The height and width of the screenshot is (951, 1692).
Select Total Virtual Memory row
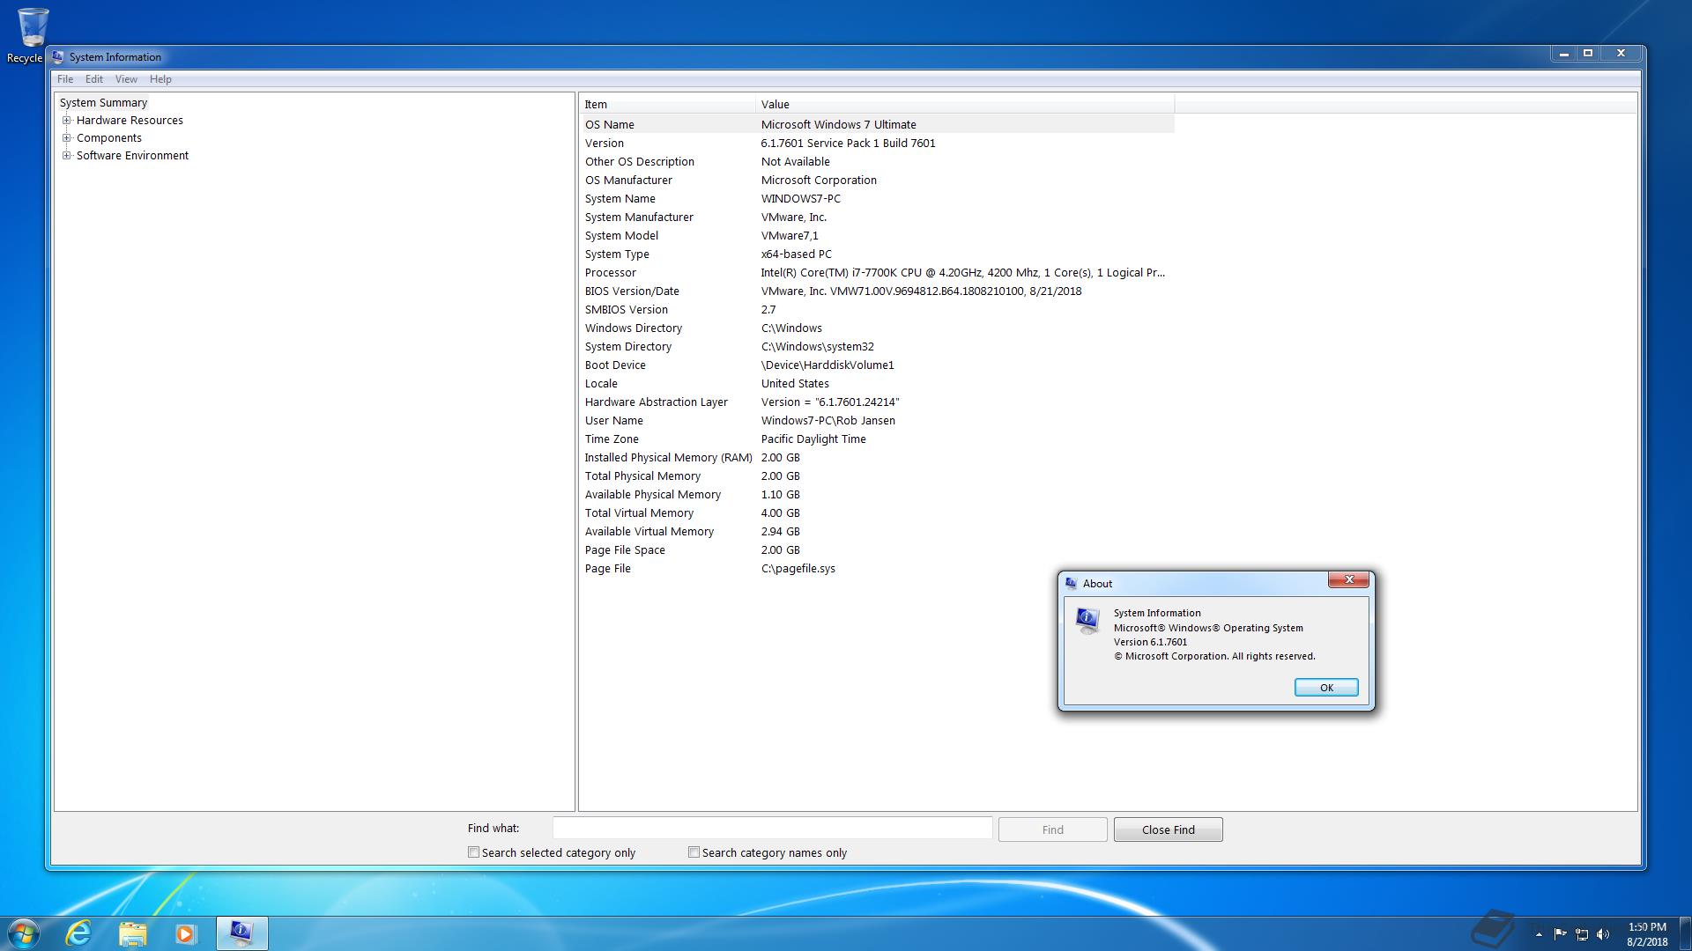pos(877,513)
